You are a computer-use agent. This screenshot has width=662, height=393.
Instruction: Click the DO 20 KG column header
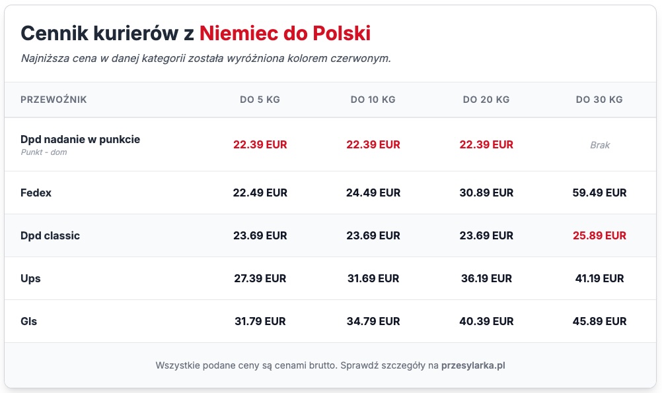[486, 100]
